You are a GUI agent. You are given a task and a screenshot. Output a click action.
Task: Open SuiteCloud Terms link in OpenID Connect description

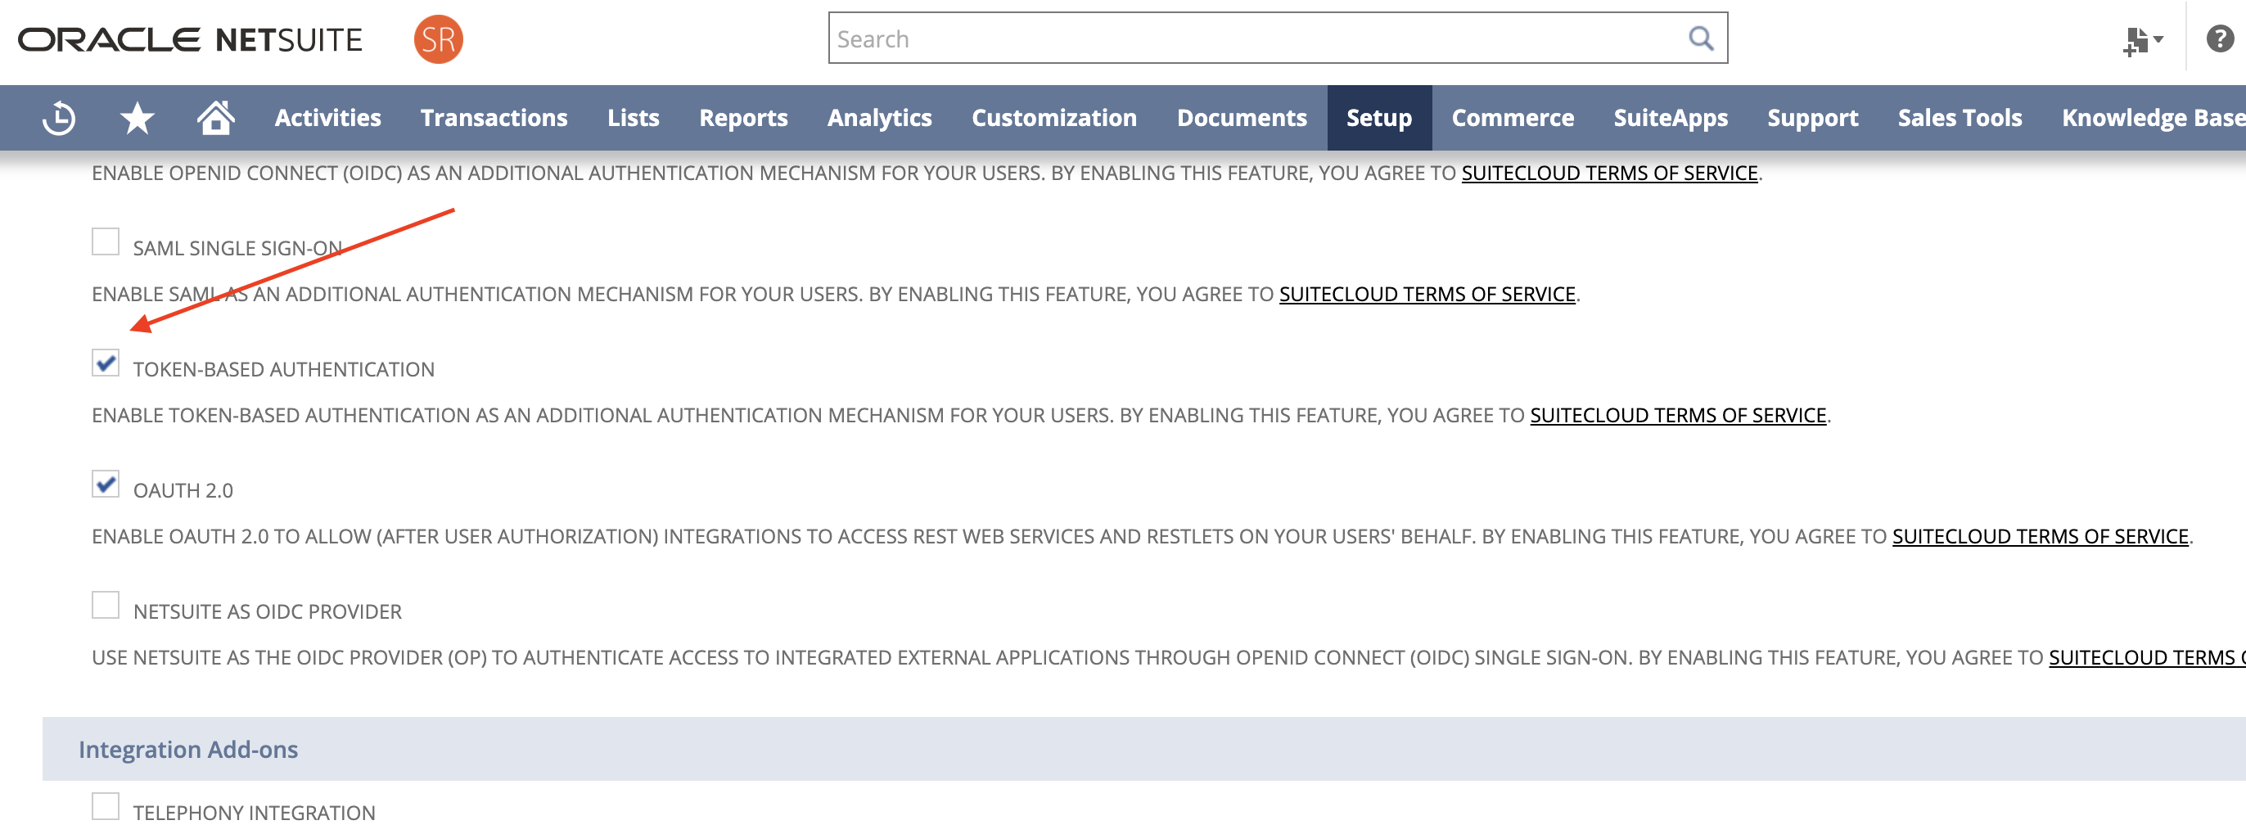point(1609,174)
